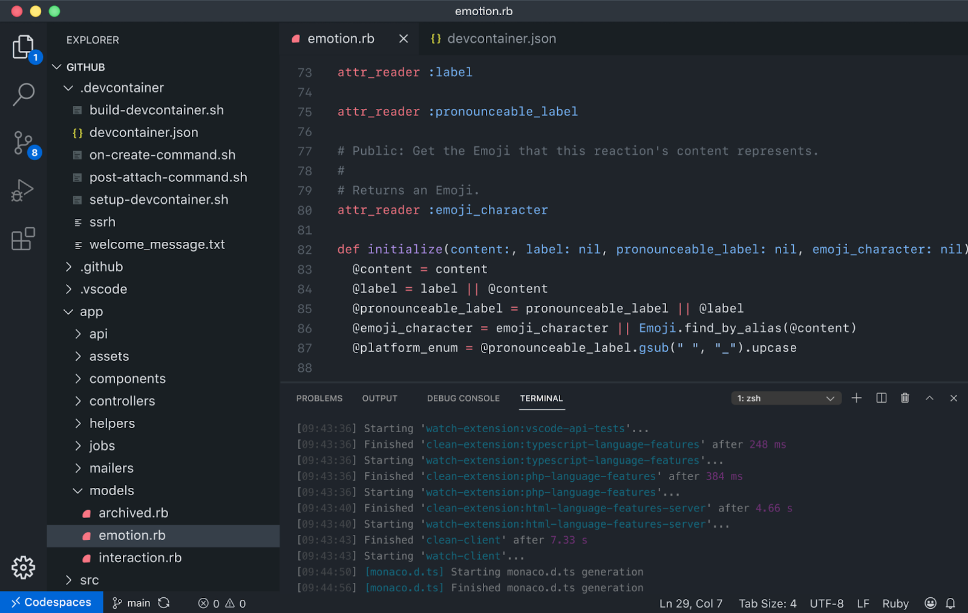Select the TERMINAL panel tab
This screenshot has height=613, width=968.
[x=541, y=398]
